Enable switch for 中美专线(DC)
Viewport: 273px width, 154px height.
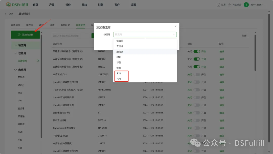(197, 75)
